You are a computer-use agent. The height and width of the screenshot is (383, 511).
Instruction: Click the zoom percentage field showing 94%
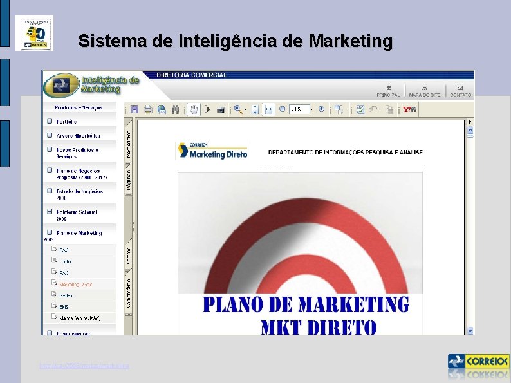[x=299, y=109]
